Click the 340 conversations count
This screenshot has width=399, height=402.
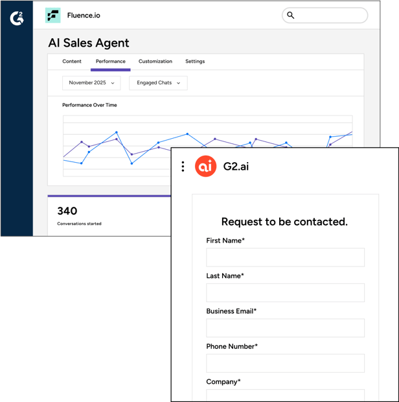coord(67,211)
